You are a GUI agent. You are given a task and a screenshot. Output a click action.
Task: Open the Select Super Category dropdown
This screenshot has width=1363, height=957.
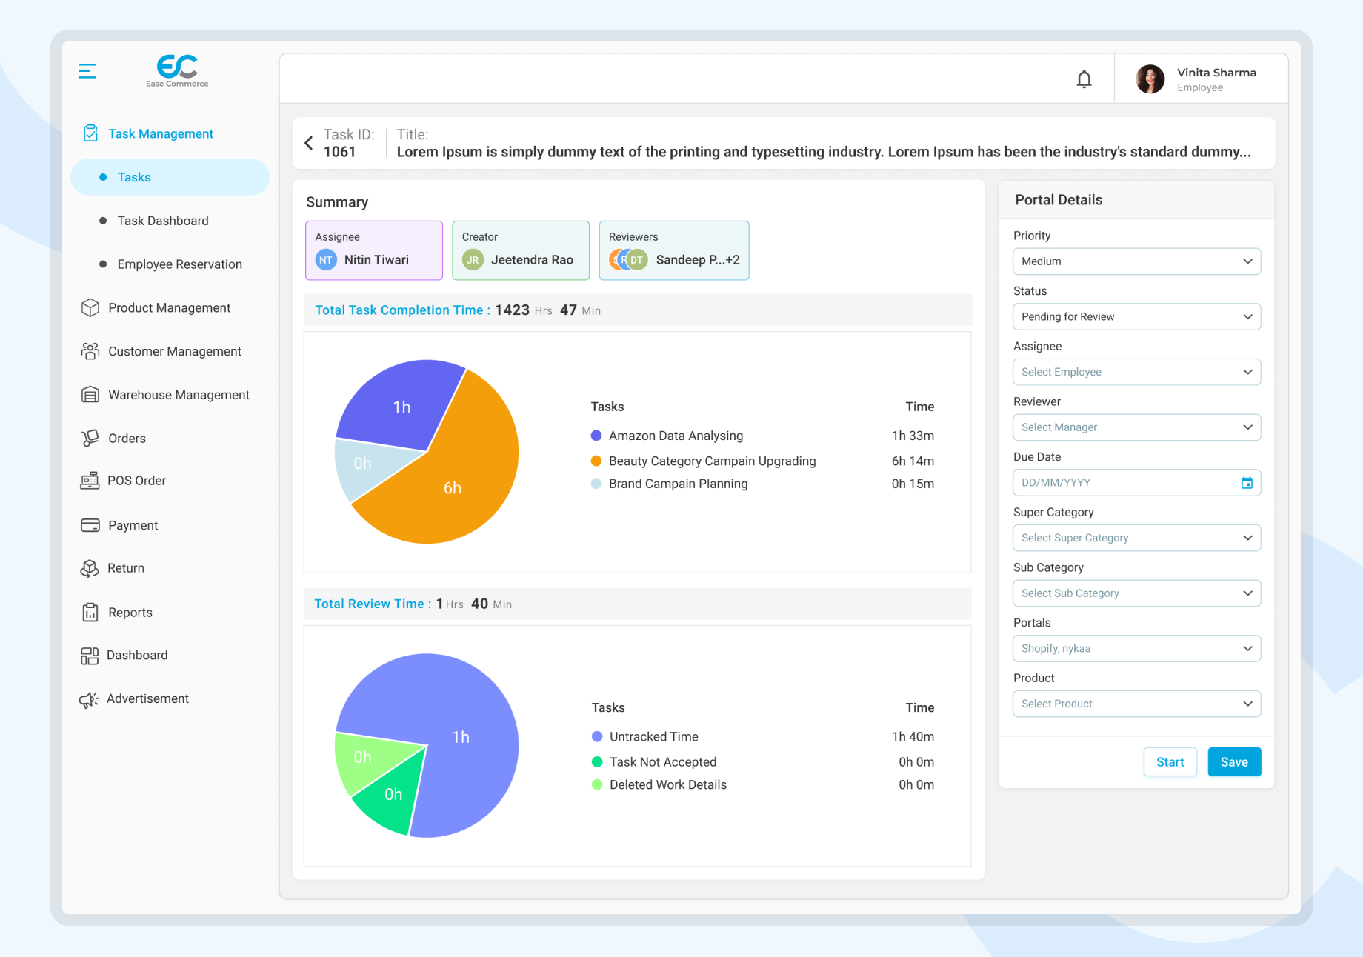[1136, 538]
